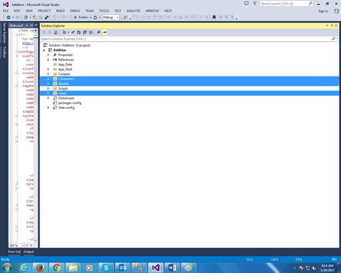This screenshot has width=341, height=273.
Task: Click the feedback icon near Quick Launch
Action: point(246,3)
